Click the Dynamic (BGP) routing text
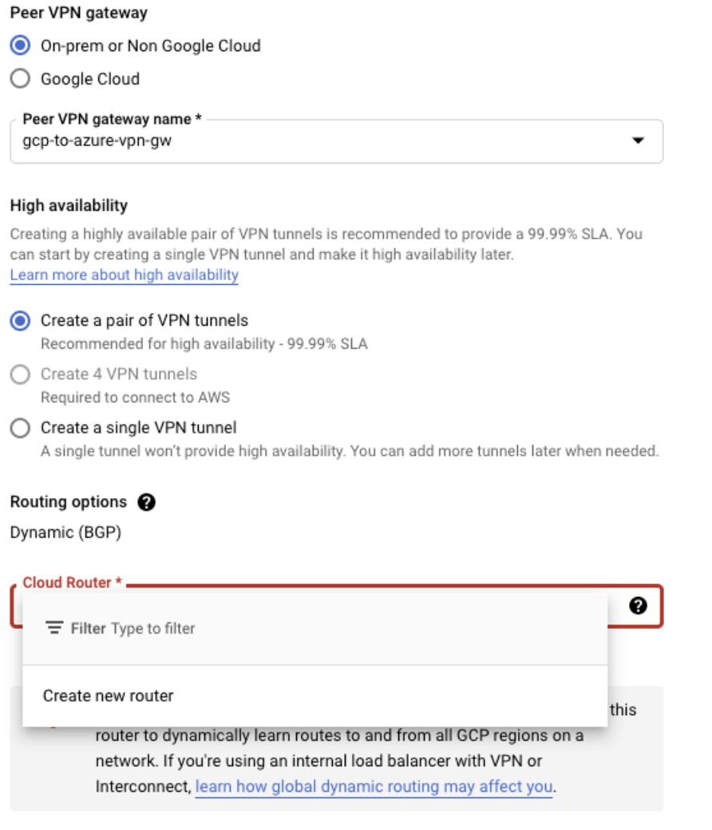Image resolution: width=712 pixels, height=830 pixels. click(x=65, y=532)
